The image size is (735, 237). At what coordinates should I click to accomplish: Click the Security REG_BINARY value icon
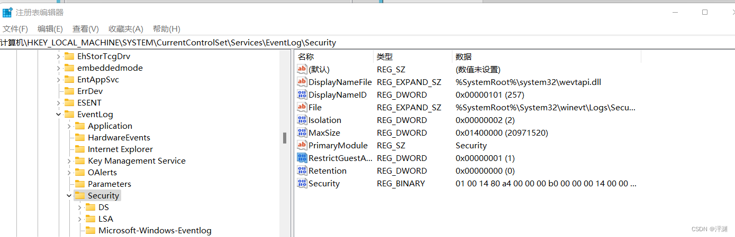tap(302, 184)
